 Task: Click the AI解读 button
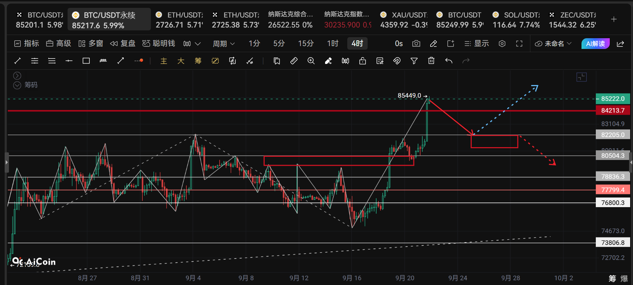595,44
